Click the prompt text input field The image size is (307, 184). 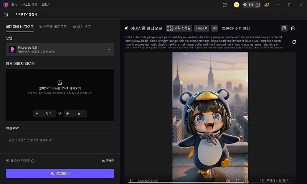click(60, 144)
